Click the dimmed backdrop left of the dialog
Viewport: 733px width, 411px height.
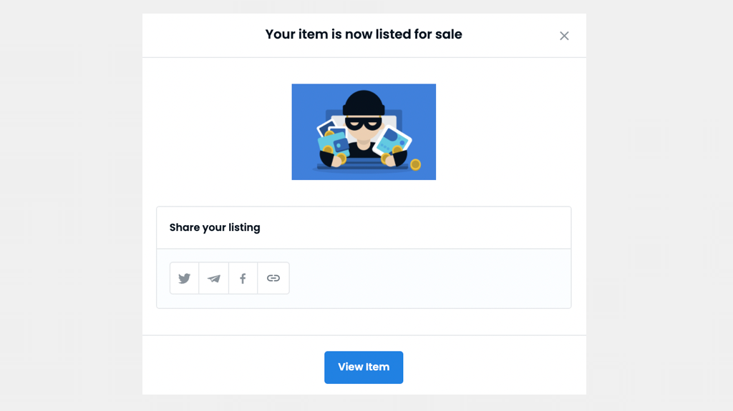[x=72, y=214]
